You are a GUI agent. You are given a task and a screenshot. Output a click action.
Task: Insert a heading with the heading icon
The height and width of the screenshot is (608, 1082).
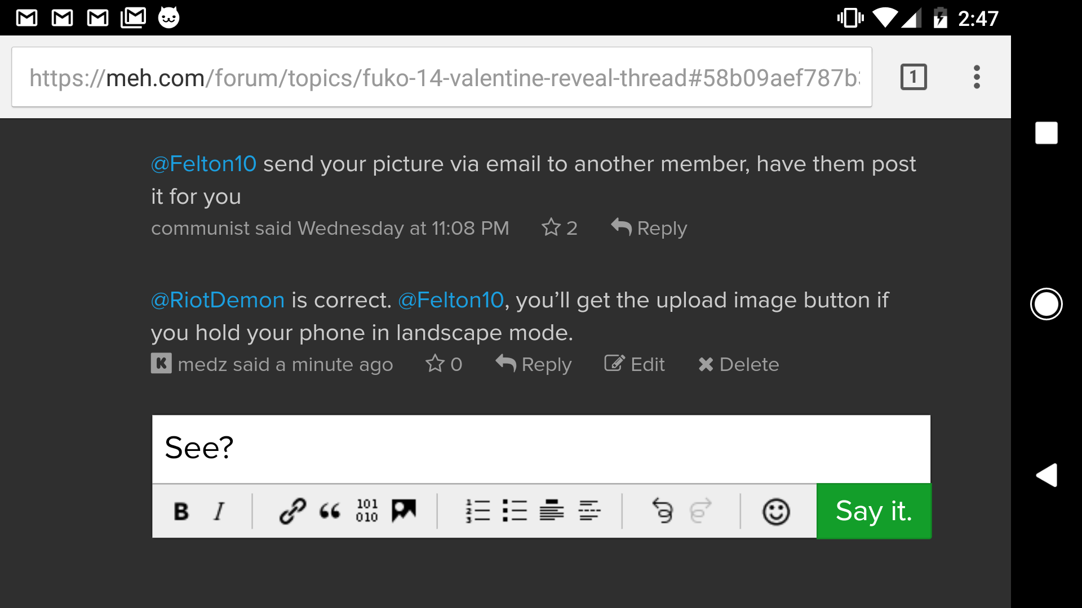tap(552, 511)
